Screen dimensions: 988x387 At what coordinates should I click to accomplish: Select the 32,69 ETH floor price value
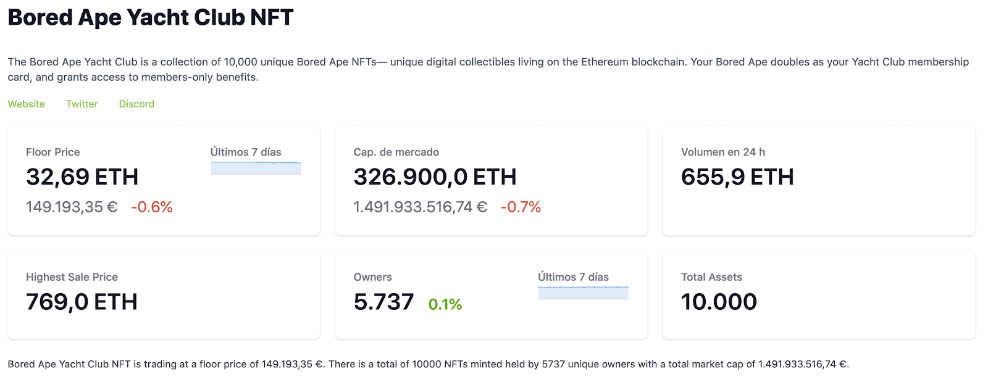click(82, 177)
